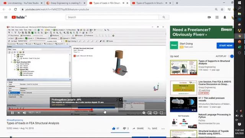Click the SHARE button
Viewport: 245px width, 138px height.
click(138, 128)
